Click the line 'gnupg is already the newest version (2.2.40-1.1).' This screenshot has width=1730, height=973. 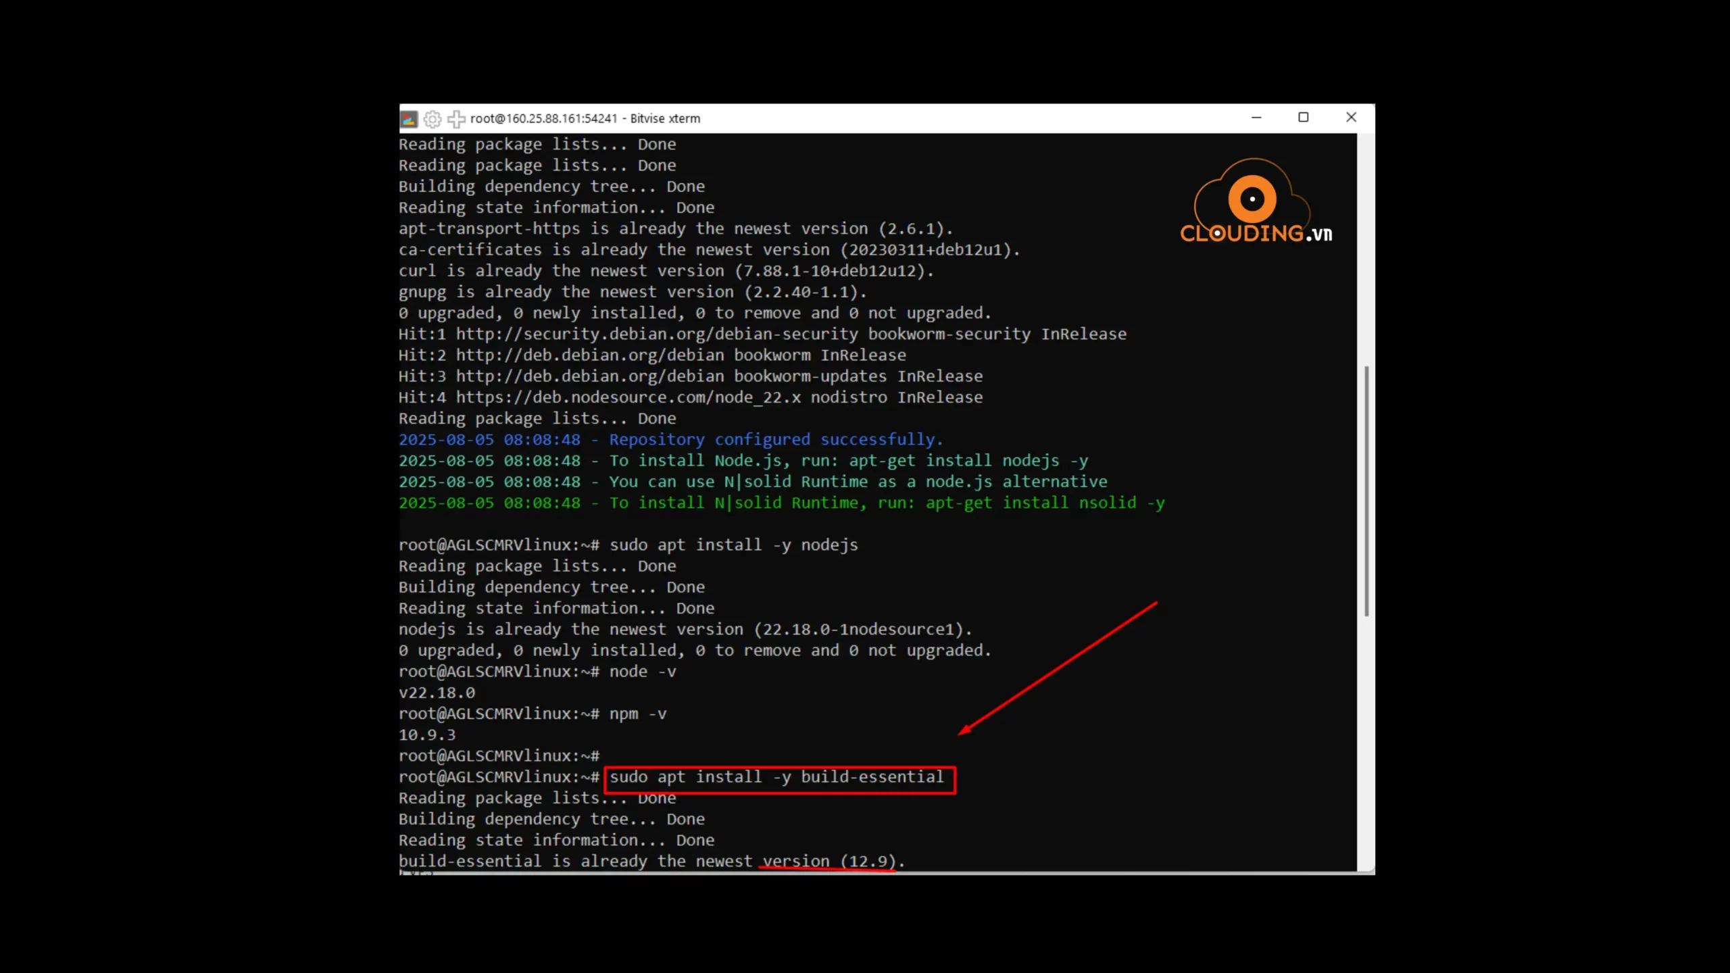point(633,292)
